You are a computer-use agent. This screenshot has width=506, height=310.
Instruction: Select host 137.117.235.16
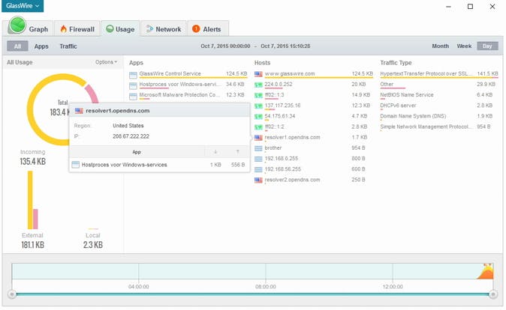[313, 106]
